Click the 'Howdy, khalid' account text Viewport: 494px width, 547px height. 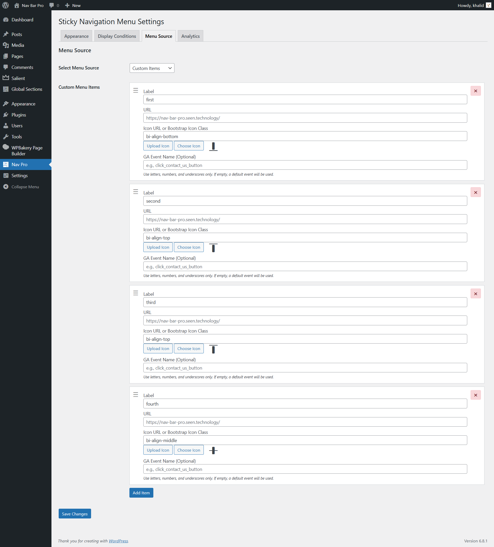[x=470, y=5]
